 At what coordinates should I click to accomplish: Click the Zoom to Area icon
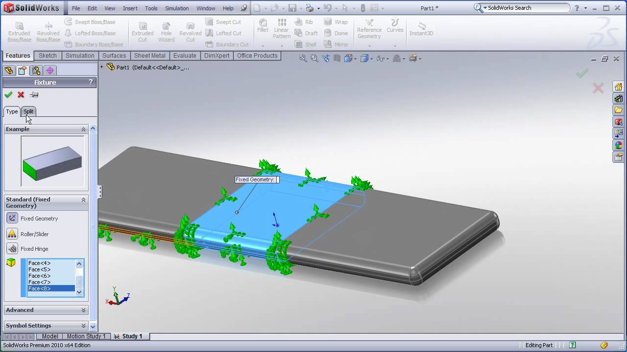tap(314, 58)
